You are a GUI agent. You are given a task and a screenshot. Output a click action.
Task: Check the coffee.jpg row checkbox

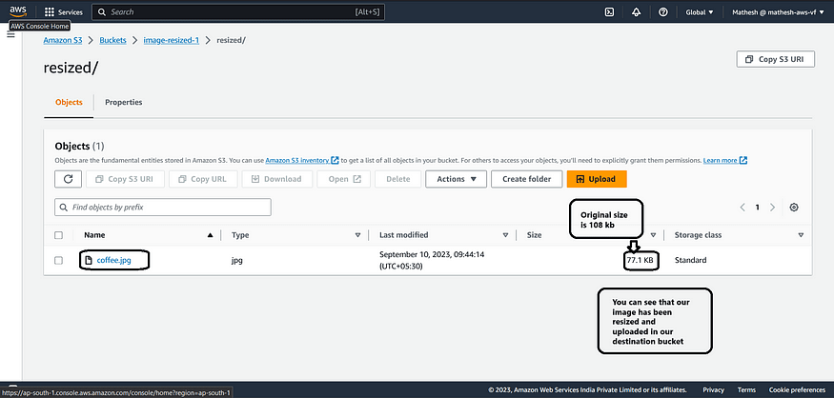tap(58, 260)
